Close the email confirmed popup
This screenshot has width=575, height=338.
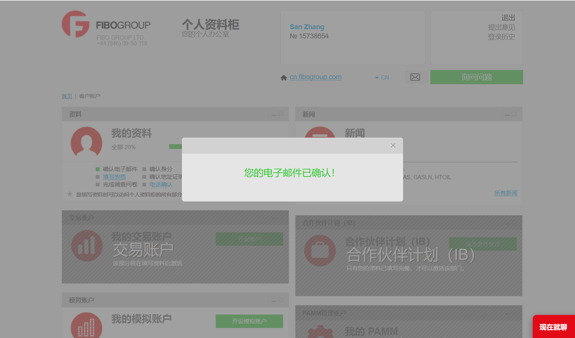click(x=393, y=145)
